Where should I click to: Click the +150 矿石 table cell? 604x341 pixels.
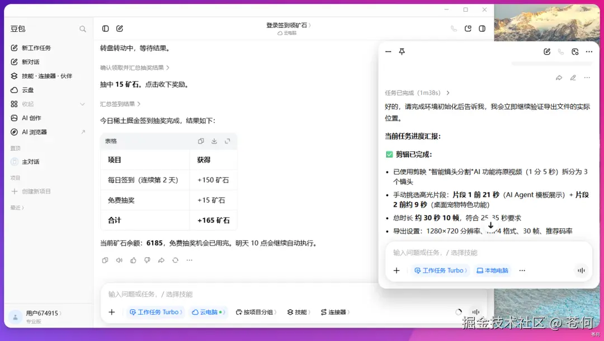tap(214, 180)
